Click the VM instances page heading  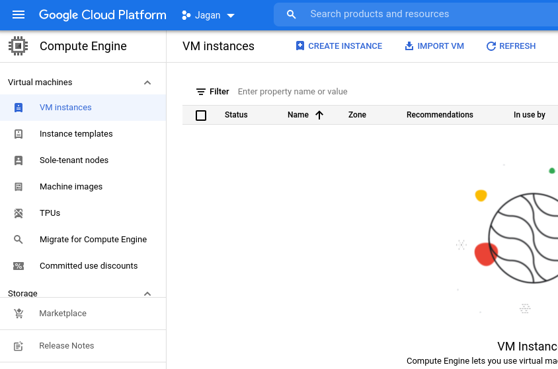pyautogui.click(x=218, y=46)
